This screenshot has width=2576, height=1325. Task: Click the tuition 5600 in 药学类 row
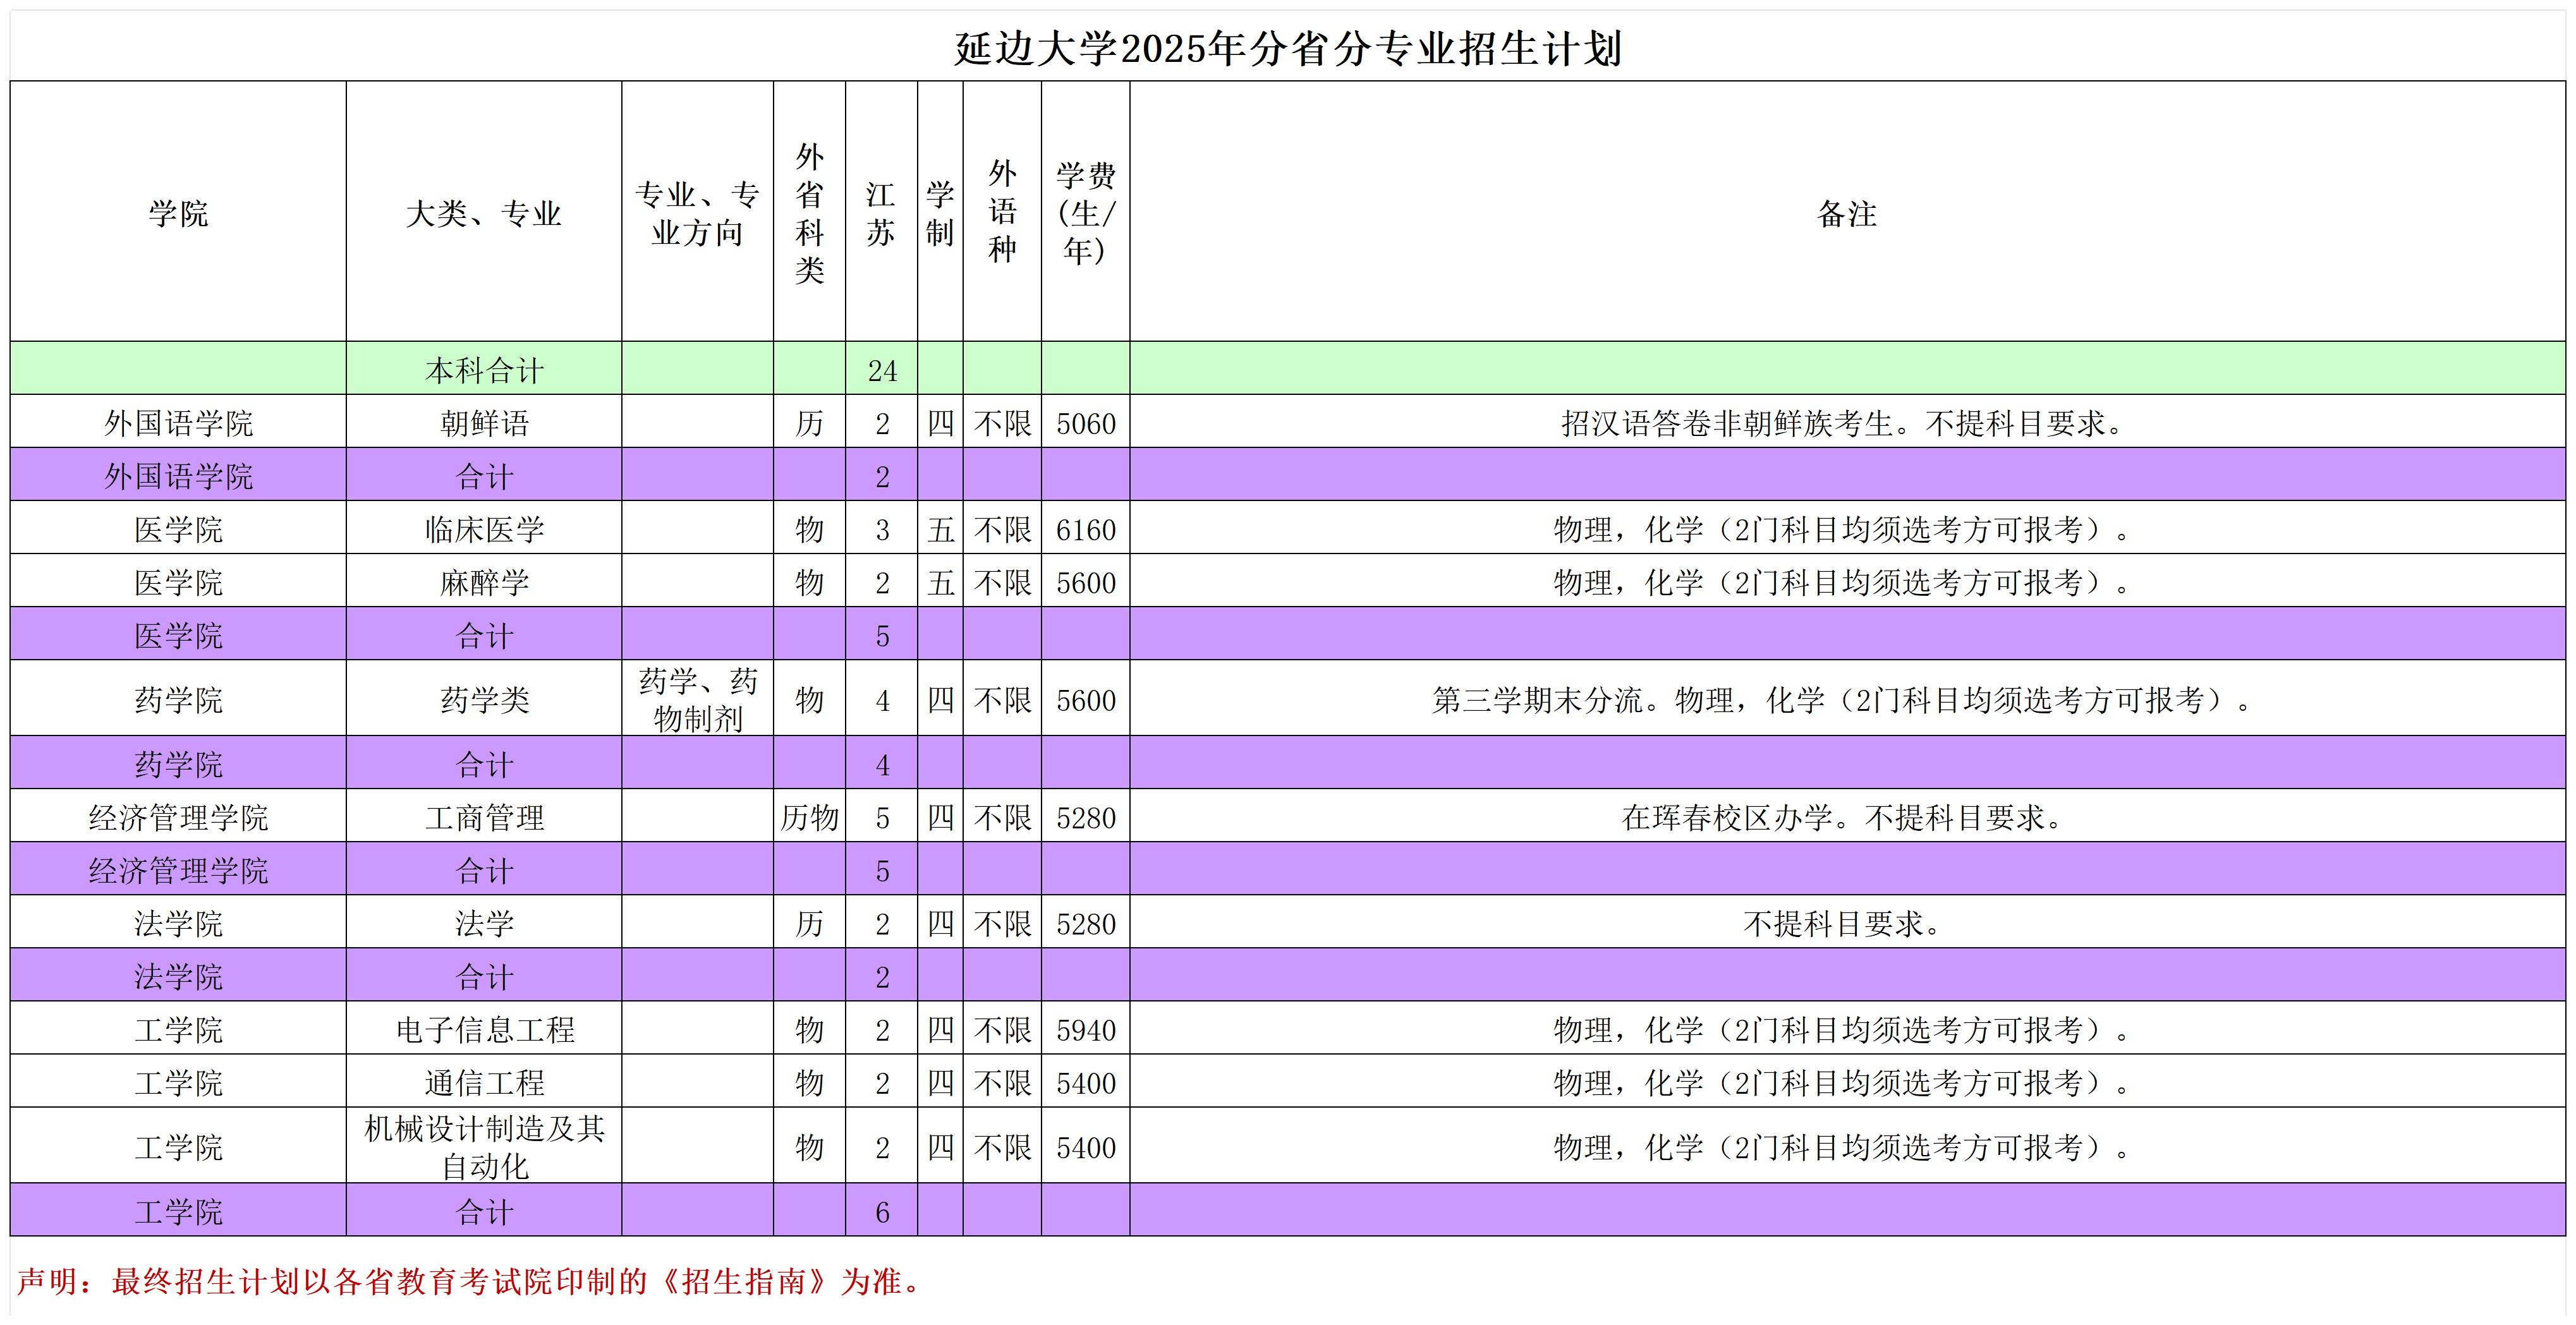pos(1085,698)
